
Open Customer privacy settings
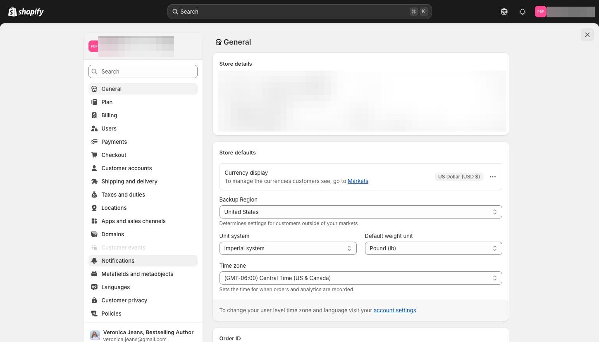coord(143,300)
